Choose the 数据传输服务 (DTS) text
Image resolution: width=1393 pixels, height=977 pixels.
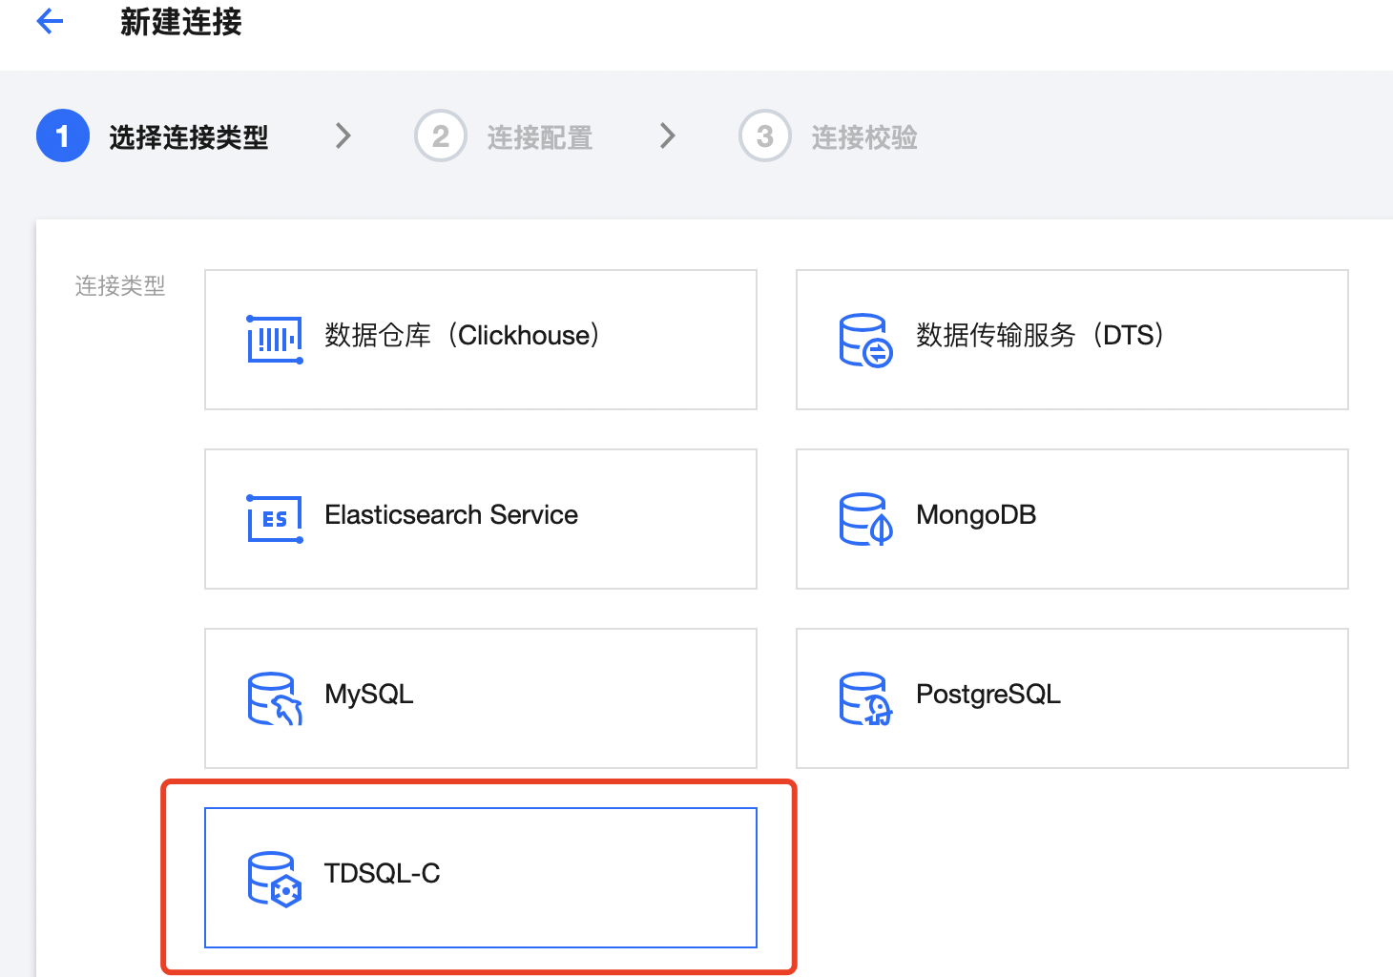[x=1040, y=336]
